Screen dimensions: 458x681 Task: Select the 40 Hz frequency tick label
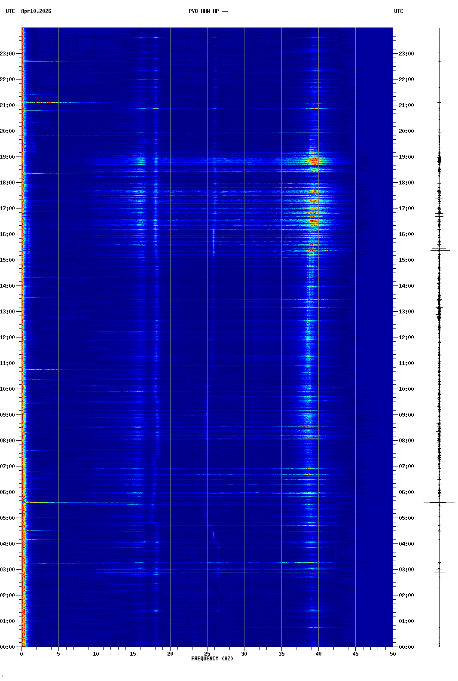318,654
